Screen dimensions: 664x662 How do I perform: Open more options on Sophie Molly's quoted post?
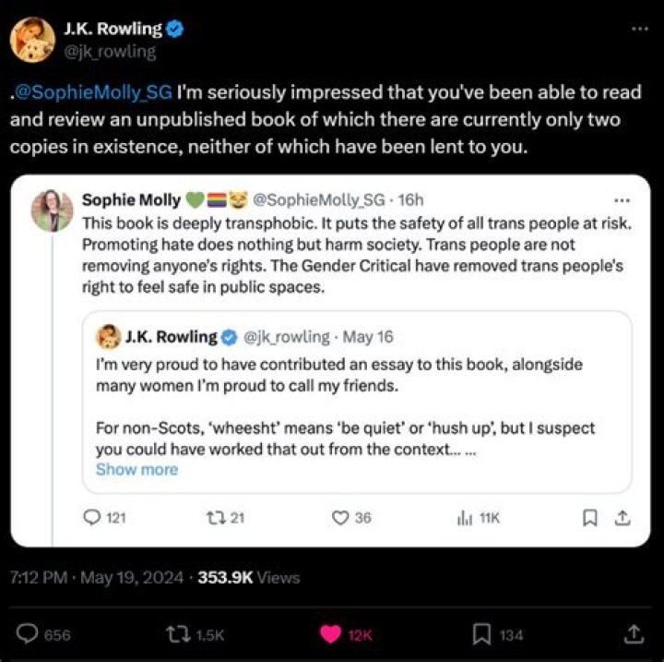pyautogui.click(x=622, y=200)
